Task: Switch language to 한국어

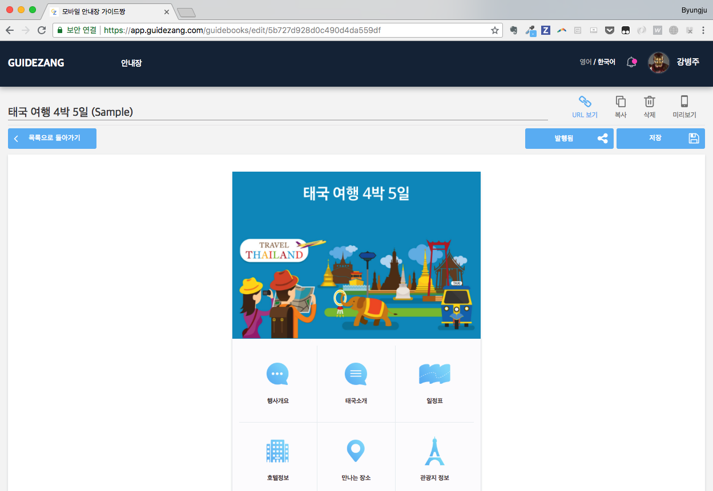Action: (606, 62)
